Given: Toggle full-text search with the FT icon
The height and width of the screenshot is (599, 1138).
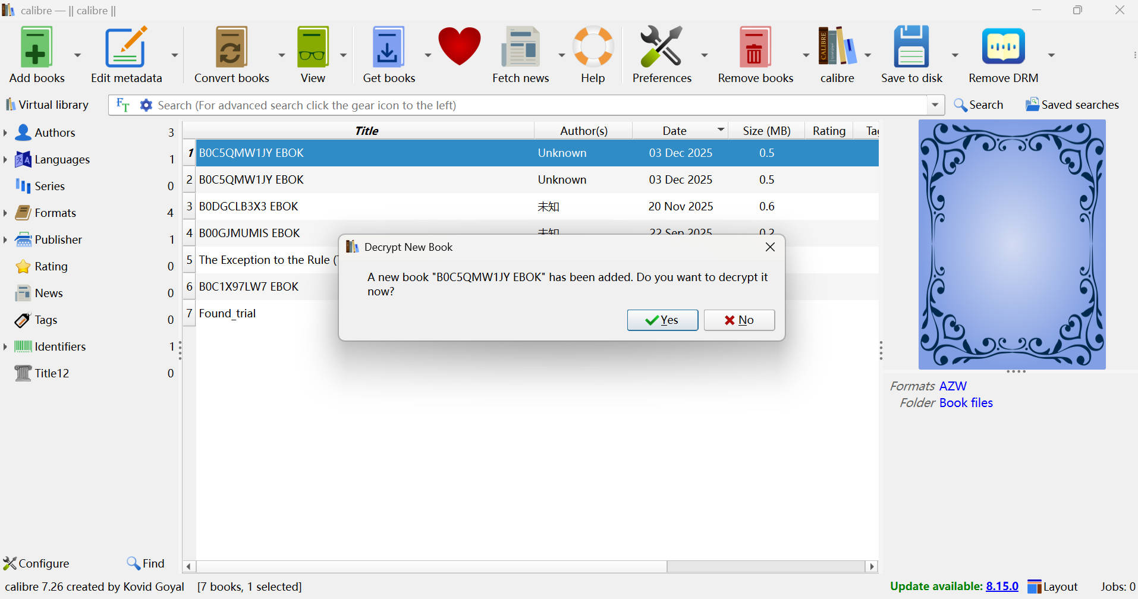Looking at the screenshot, I should (122, 105).
